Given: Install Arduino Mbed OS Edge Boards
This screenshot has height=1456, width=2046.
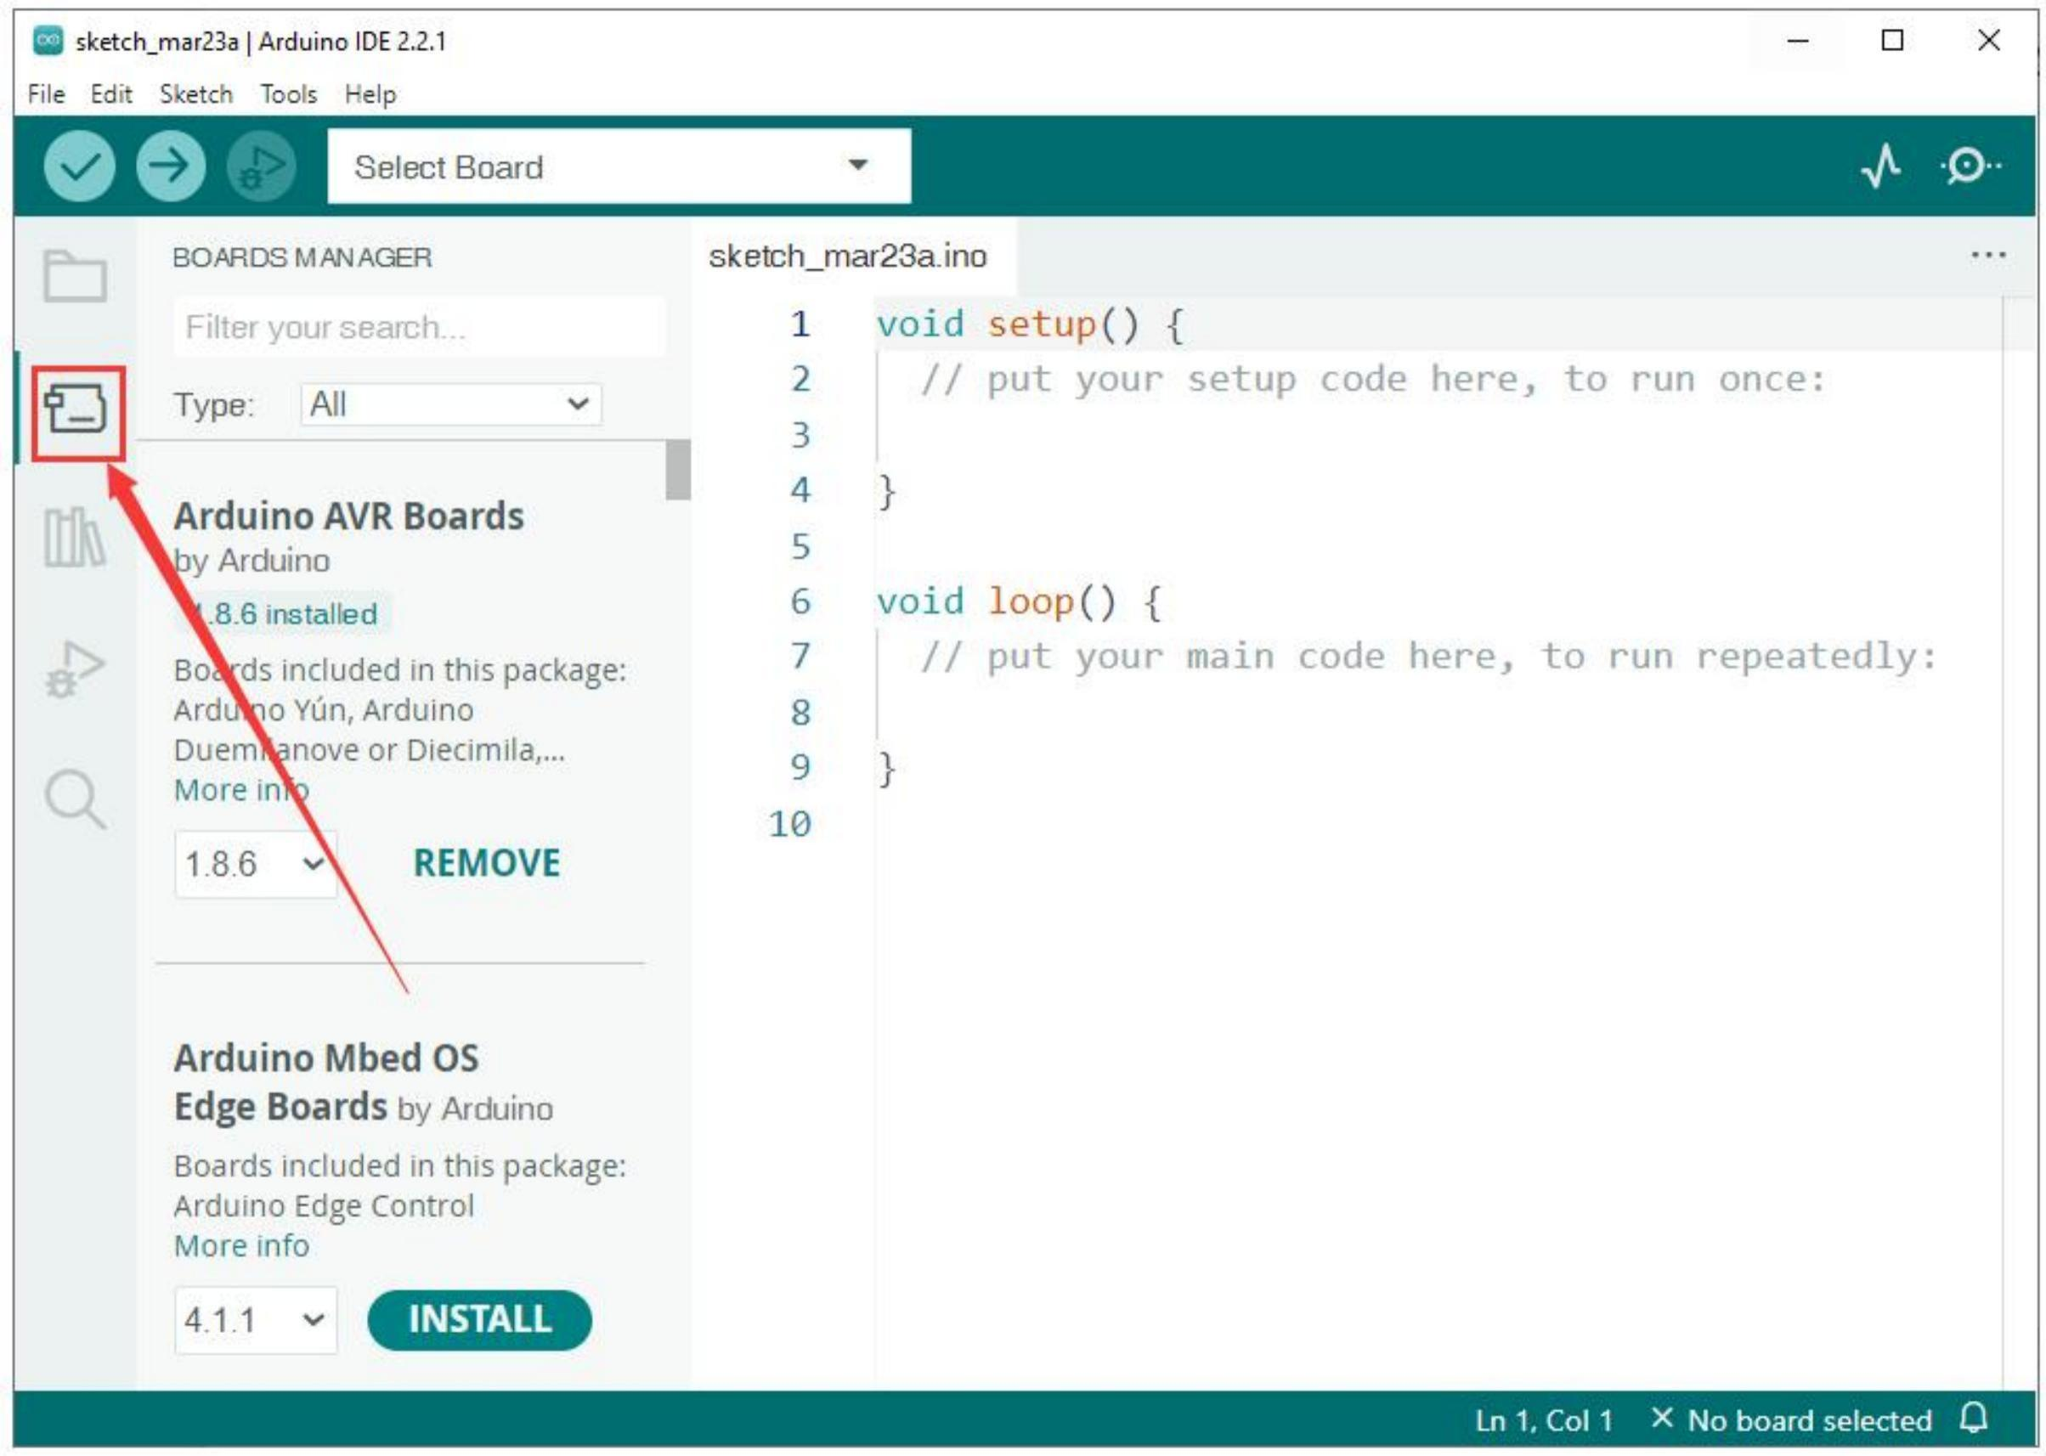Looking at the screenshot, I should click(x=480, y=1320).
